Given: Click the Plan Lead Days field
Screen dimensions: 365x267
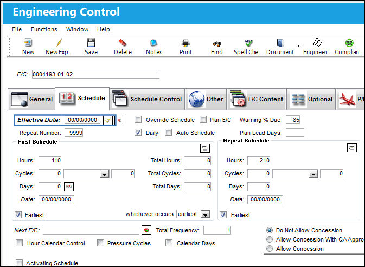Looking at the screenshot, I should click(x=295, y=133).
